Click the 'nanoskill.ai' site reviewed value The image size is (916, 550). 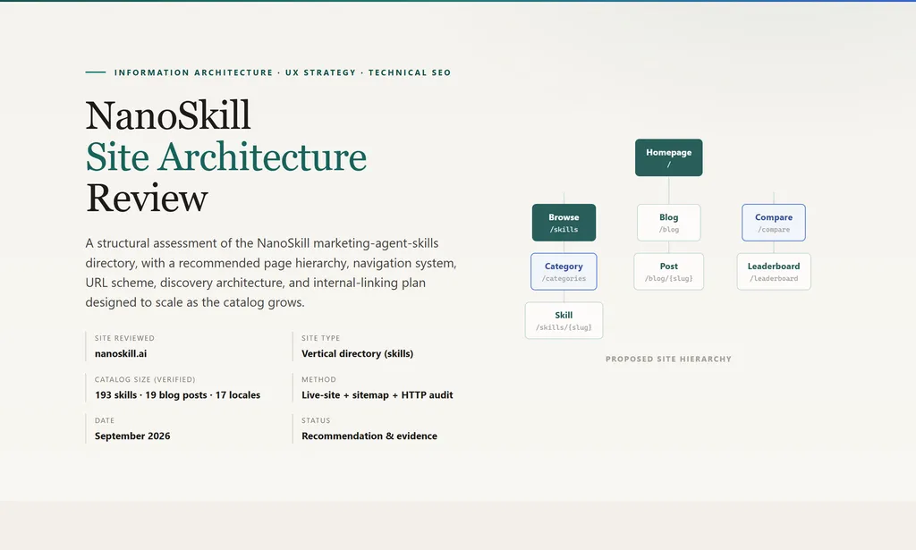[x=121, y=353]
